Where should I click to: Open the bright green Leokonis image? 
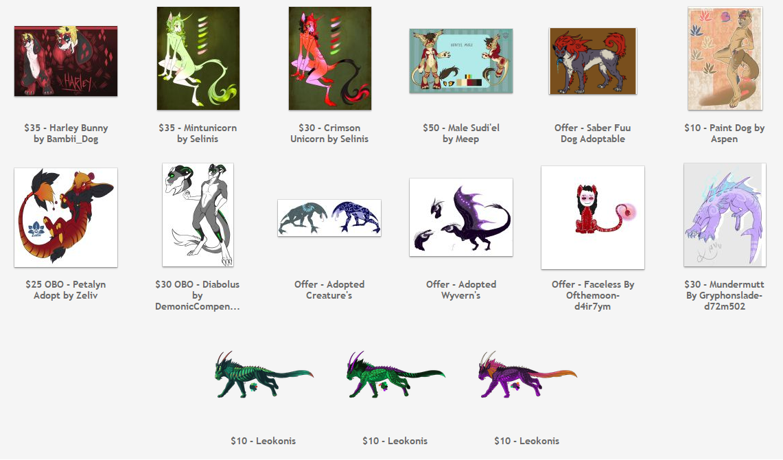click(x=395, y=375)
